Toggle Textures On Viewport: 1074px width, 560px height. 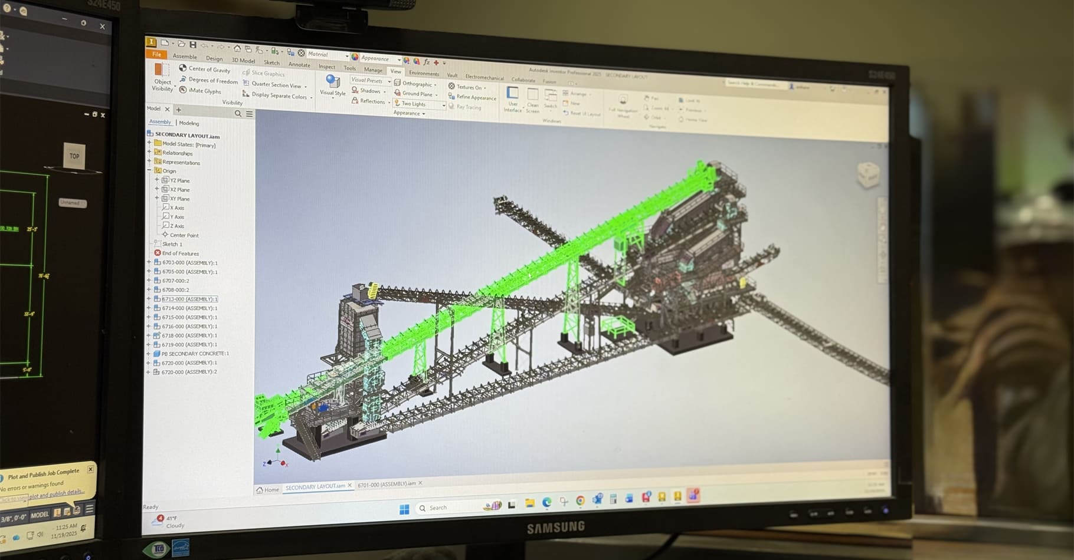click(x=451, y=87)
